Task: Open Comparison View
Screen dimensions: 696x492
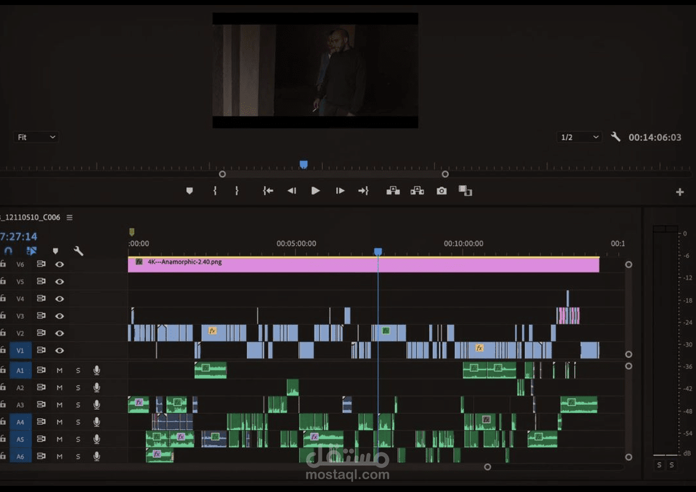Action: tap(465, 191)
